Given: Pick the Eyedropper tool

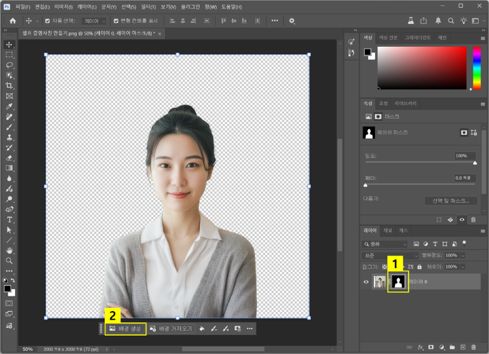Looking at the screenshot, I should click(x=9, y=106).
